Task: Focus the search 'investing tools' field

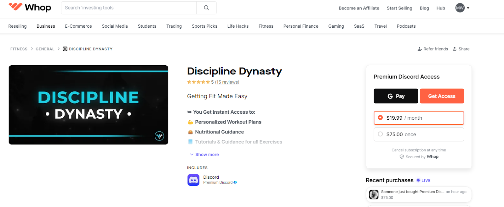Action: 129,8
